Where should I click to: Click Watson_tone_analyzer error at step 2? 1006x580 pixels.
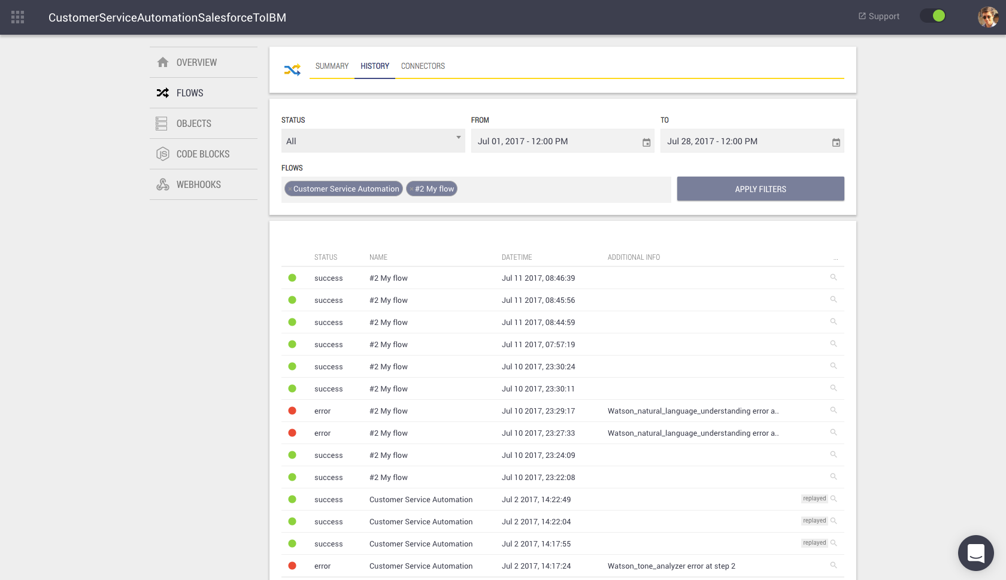pos(671,566)
